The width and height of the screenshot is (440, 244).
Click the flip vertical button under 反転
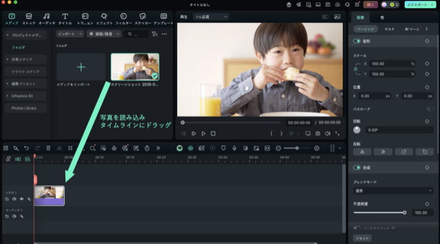(x=383, y=152)
